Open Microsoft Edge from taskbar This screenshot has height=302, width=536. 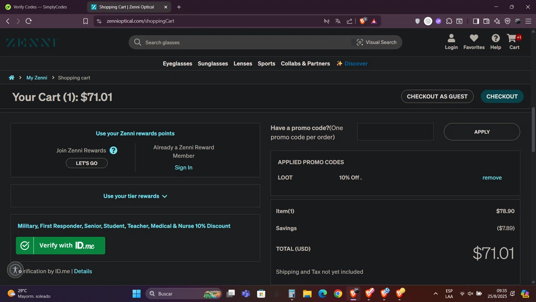(x=323, y=293)
